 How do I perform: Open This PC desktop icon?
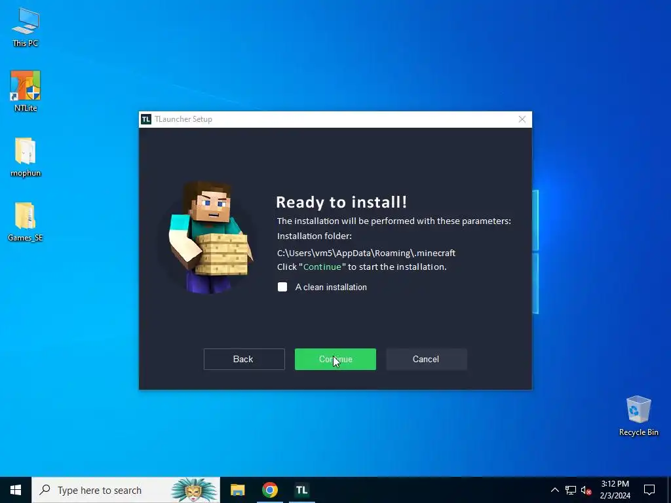tap(26, 27)
